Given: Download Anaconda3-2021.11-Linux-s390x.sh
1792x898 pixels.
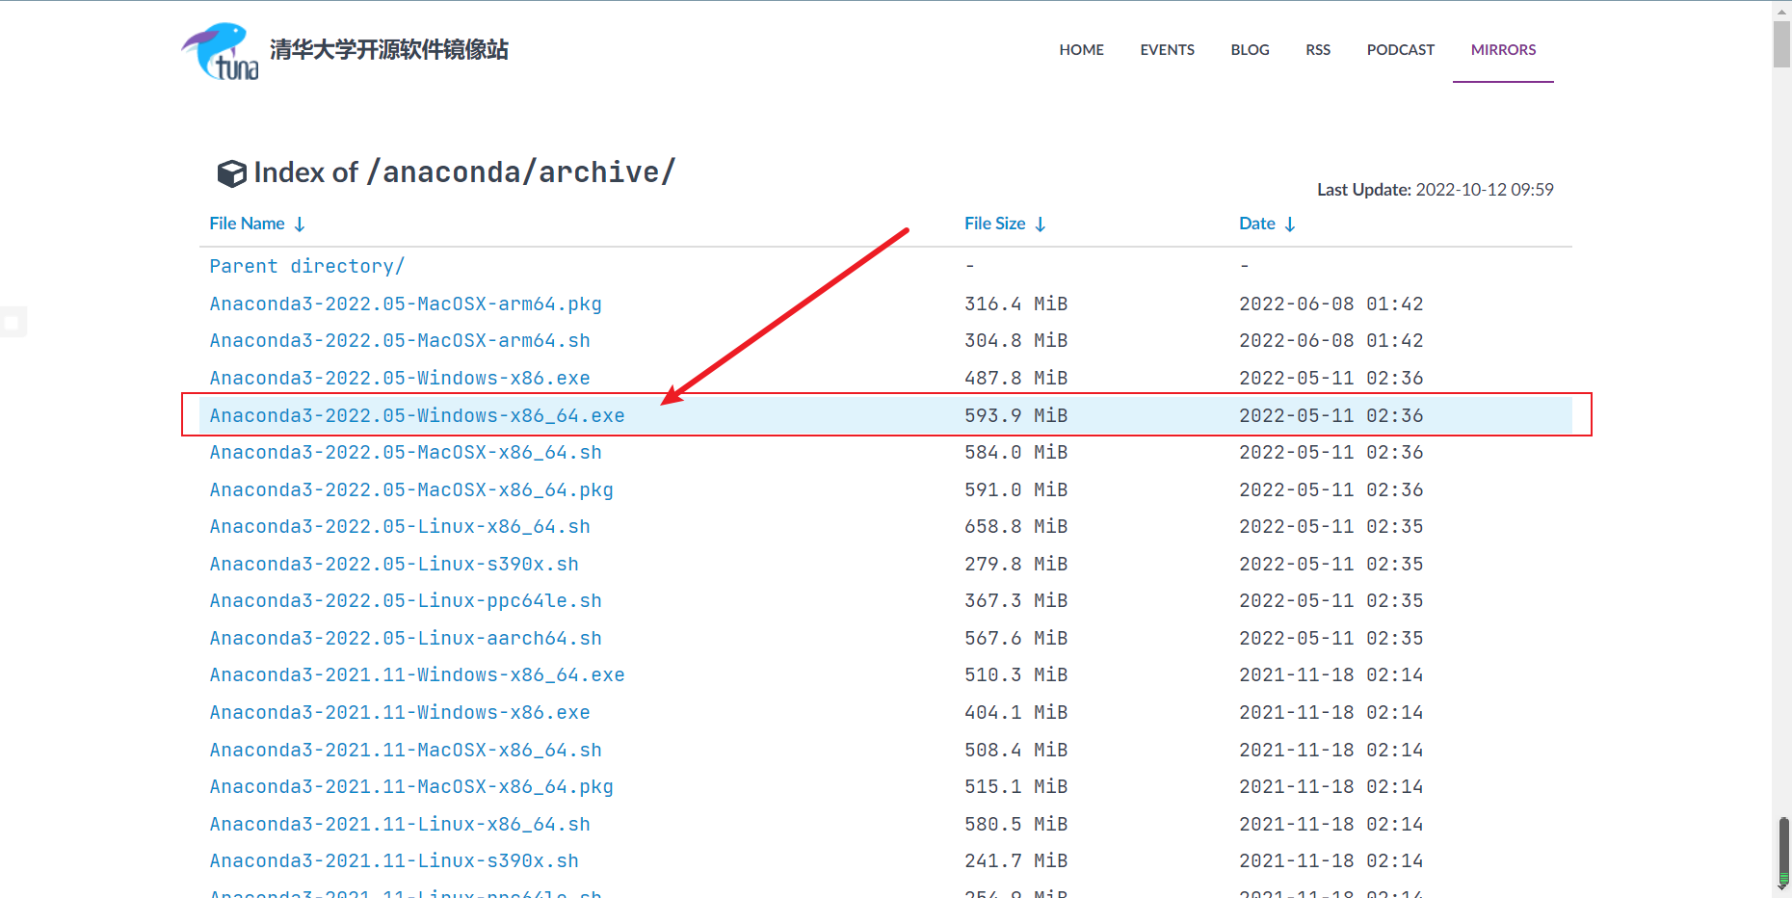Looking at the screenshot, I should click(394, 860).
